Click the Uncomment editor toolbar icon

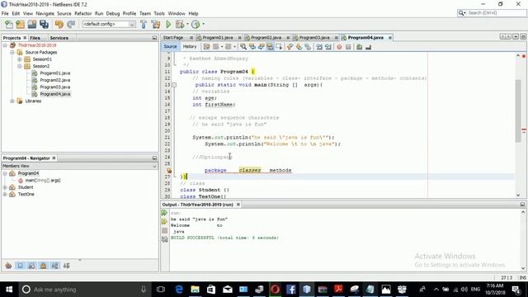coord(368,47)
